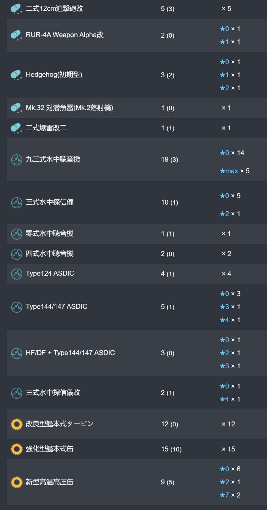The width and height of the screenshot is (267, 510).
Task: Click the depth charge icon for 二式爆雷改二
Action: (16, 128)
